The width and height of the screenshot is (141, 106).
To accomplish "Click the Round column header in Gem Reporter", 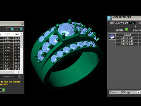I will [x=127, y=35].
